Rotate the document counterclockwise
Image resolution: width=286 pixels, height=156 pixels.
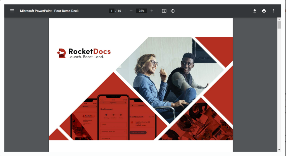(173, 11)
